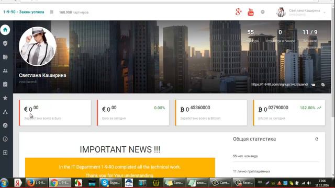Open the referral link 1-9-90.com/signup/zvezdazendi
This screenshot has width=335, height=188.
[280, 85]
